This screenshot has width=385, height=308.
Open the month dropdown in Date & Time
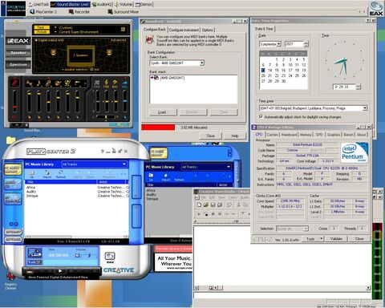click(x=278, y=44)
